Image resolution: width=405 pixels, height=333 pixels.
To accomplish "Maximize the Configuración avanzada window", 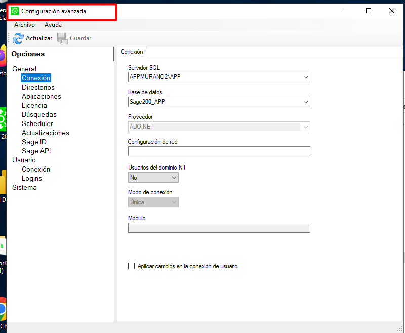I will tap(369, 11).
